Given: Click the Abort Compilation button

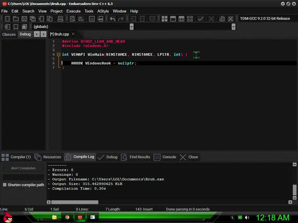Looking at the screenshot, I should pyautogui.click(x=23, y=168).
